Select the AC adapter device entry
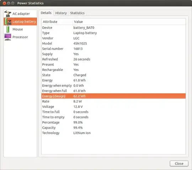 (20, 14)
